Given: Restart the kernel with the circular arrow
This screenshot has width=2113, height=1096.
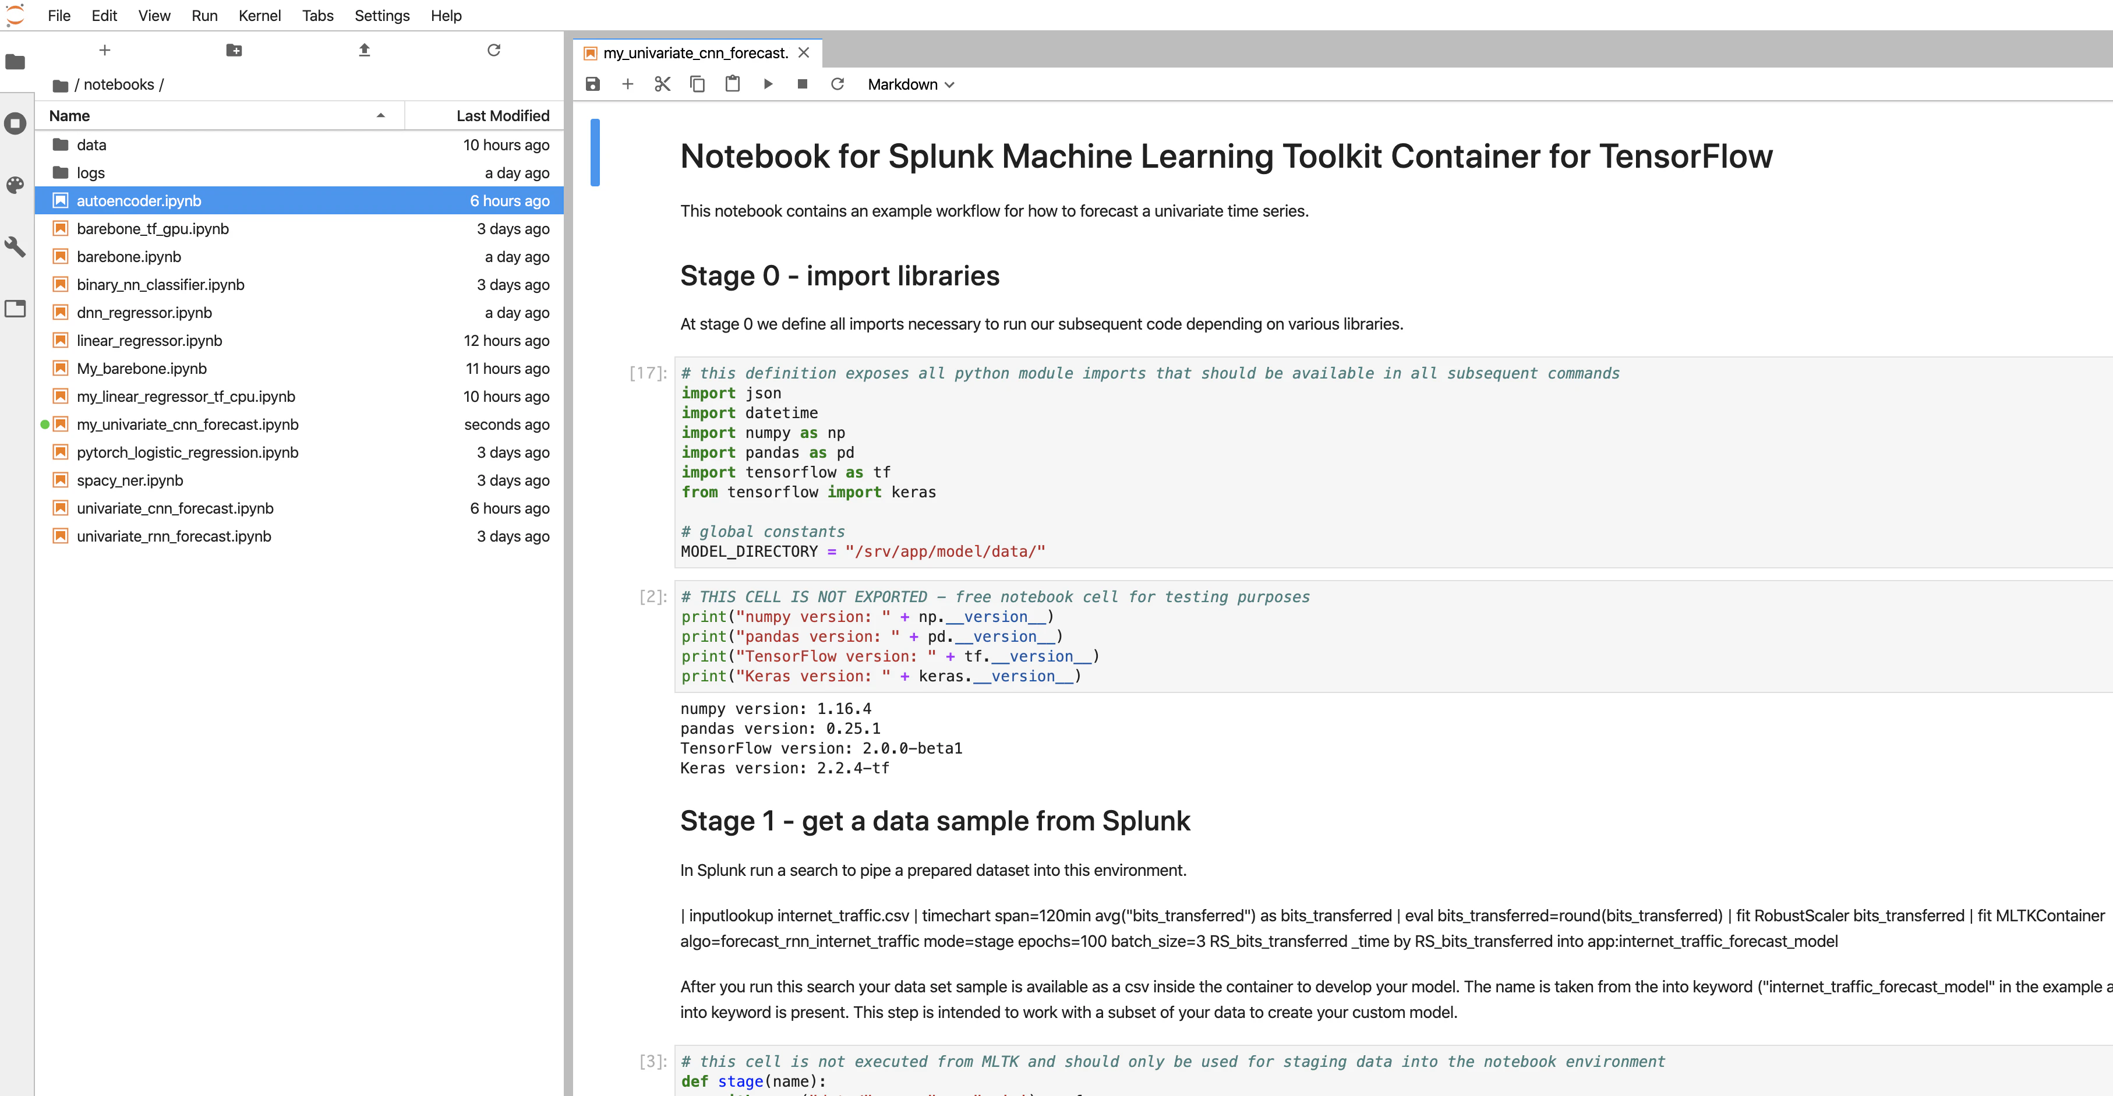Looking at the screenshot, I should click(x=838, y=84).
